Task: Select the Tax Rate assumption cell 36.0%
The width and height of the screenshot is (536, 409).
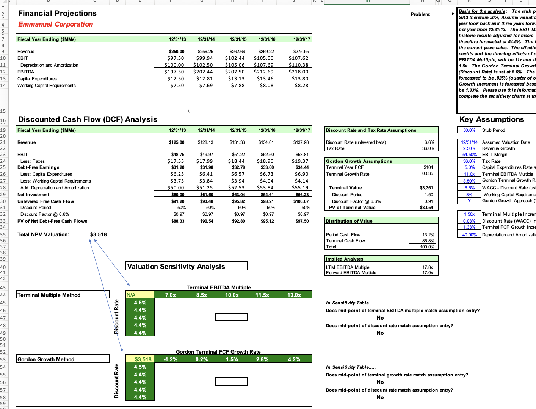Action: click(x=469, y=161)
